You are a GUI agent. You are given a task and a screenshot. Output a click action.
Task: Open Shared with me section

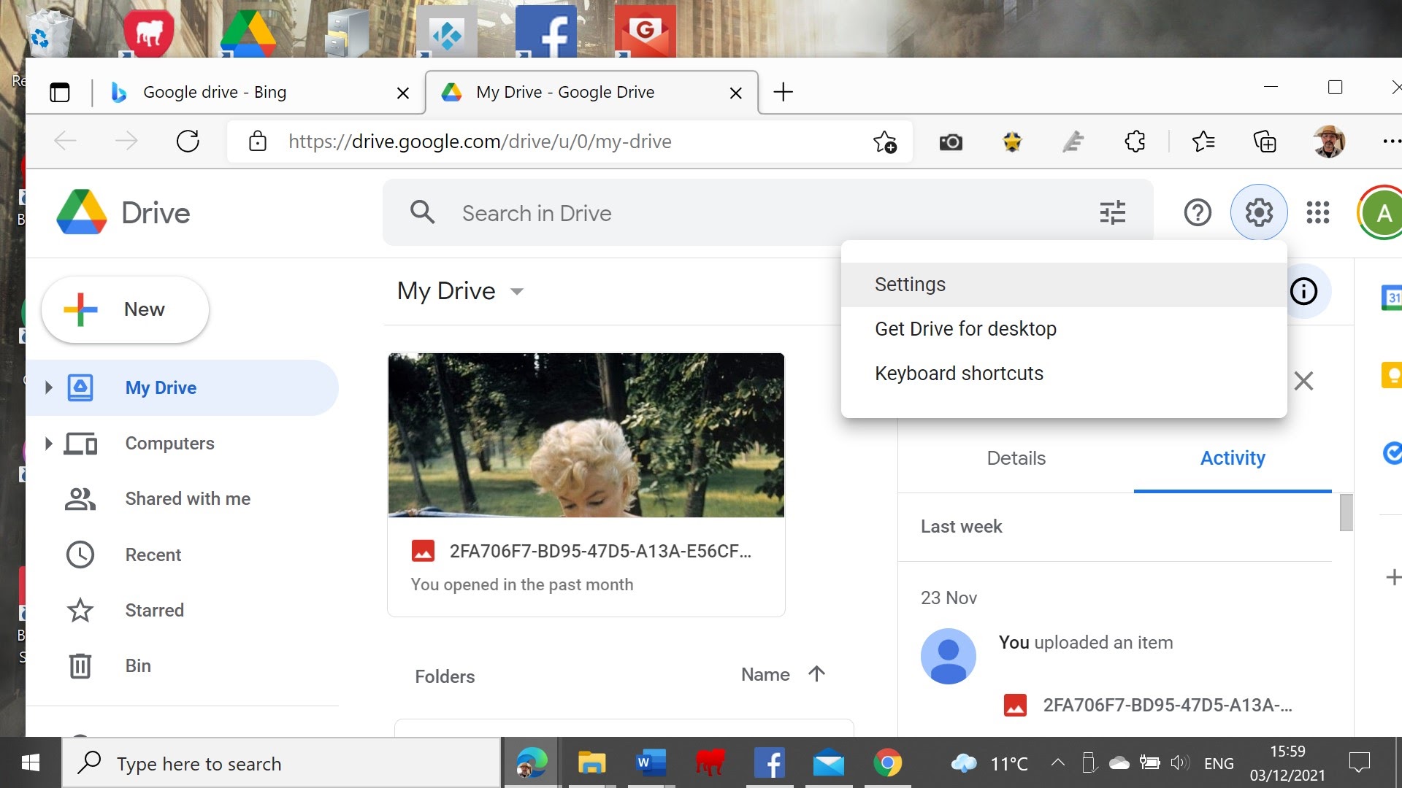(187, 498)
